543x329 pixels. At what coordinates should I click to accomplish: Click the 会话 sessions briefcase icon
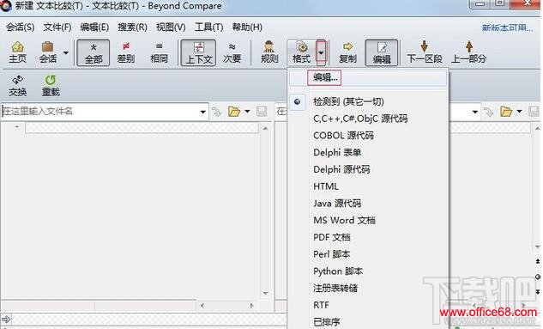(48, 52)
